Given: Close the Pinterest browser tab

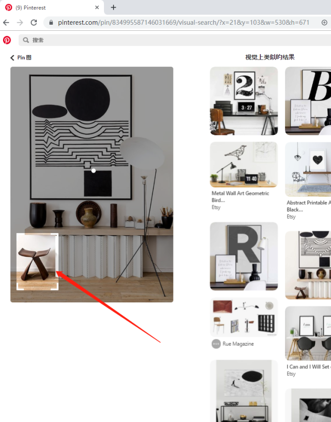Looking at the screenshot, I should point(97,8).
